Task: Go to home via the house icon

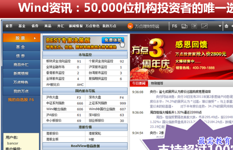Action: (226, 26)
